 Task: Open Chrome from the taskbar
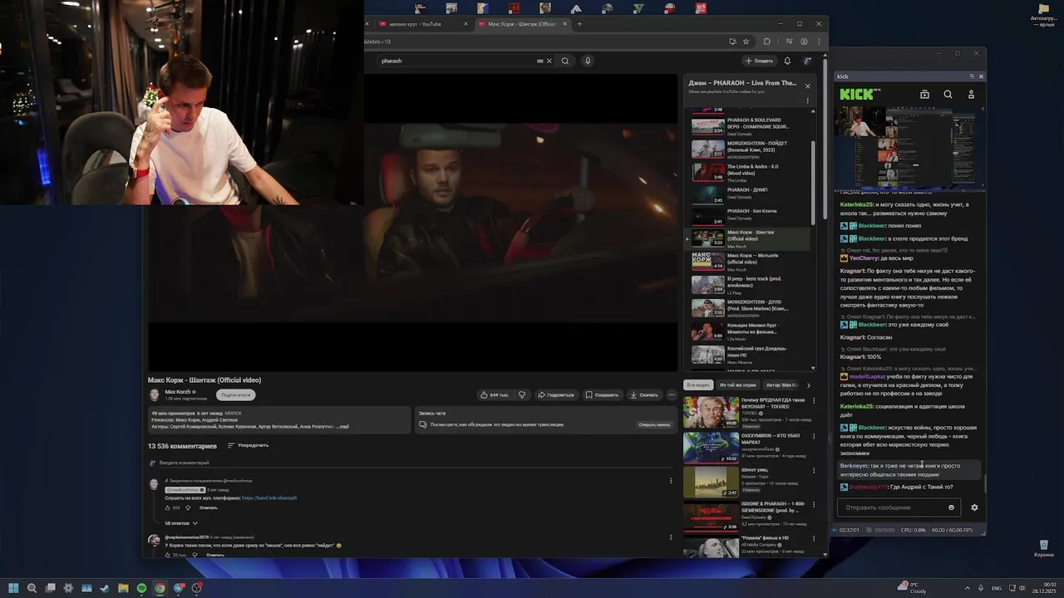[x=160, y=588]
